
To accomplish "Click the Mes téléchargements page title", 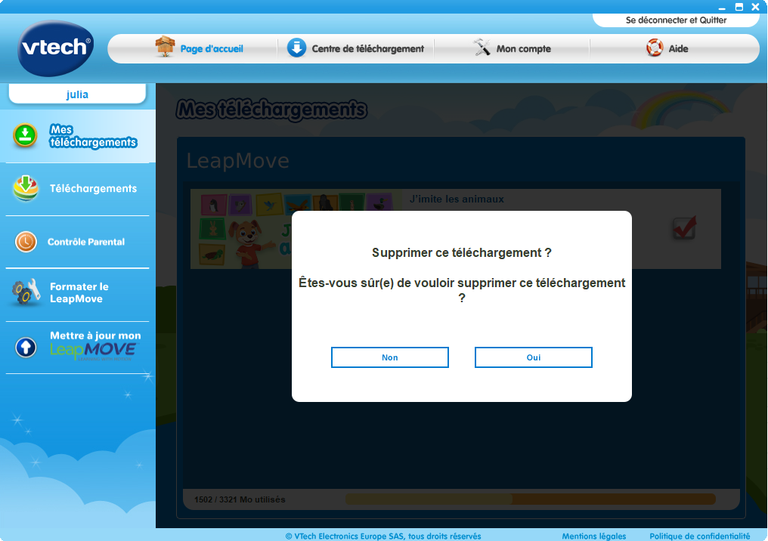I will click(x=271, y=109).
